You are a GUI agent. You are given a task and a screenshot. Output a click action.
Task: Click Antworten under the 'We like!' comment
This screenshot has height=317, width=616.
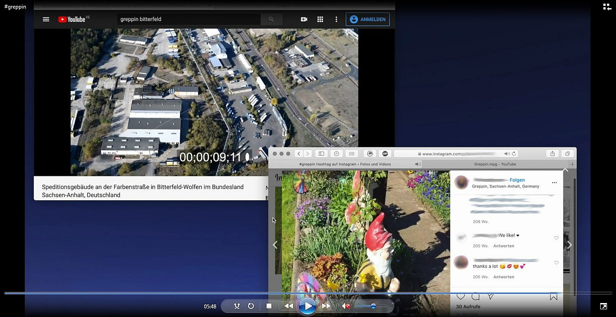coord(504,246)
